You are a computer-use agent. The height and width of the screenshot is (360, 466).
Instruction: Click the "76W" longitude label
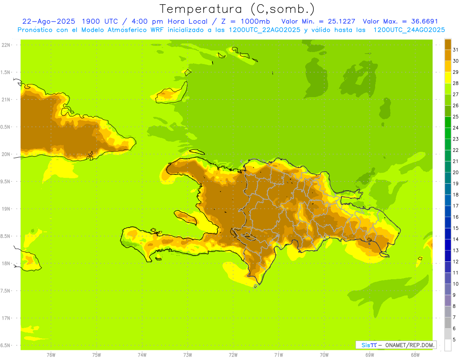click(51, 355)
